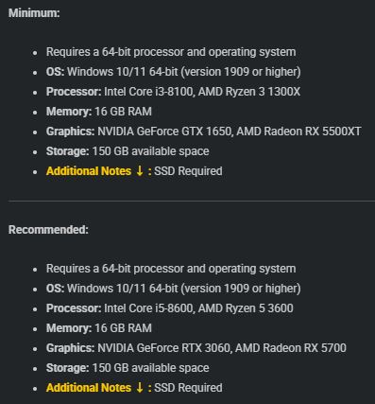Viewport: 375px width, 404px height.
Task: Click the horizontal divider between sections
Action: pyautogui.click(x=192, y=201)
